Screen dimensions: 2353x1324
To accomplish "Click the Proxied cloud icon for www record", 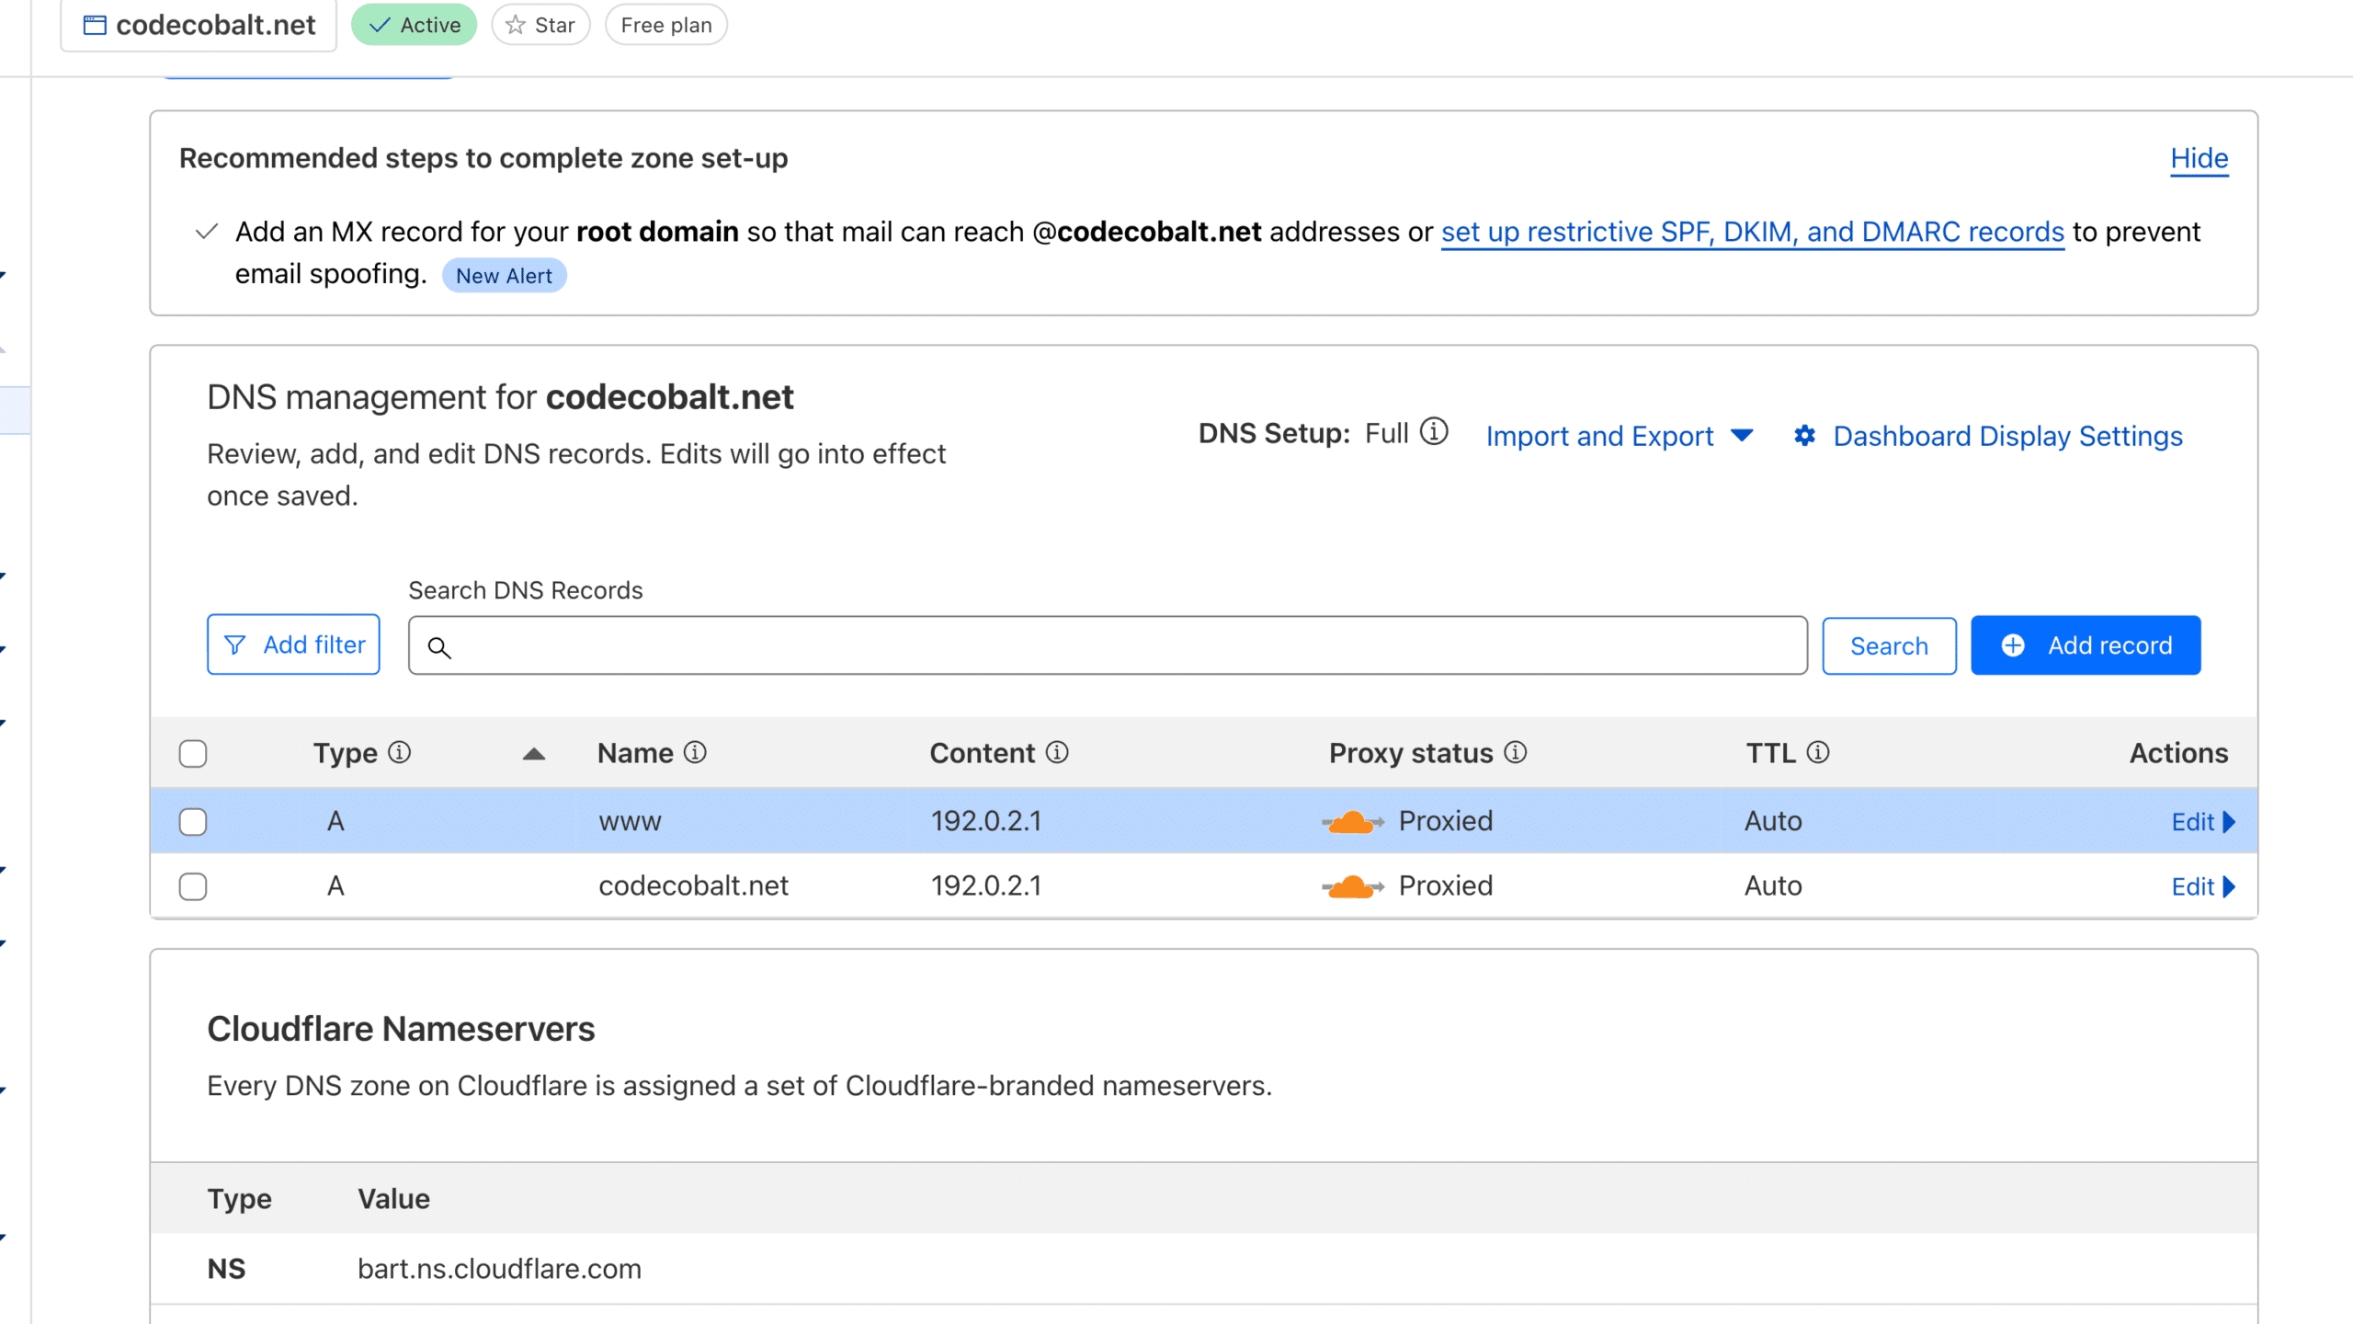I will [1355, 821].
